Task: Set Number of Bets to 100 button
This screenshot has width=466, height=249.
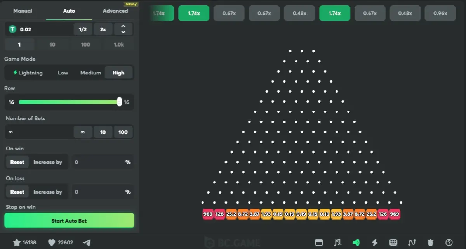Action: coord(123,132)
